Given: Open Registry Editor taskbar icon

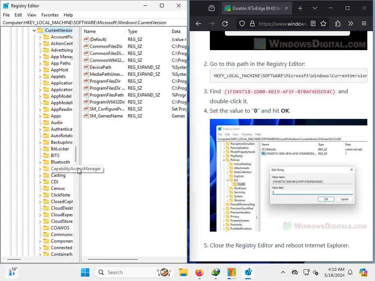Looking at the screenshot, I should coord(248,272).
